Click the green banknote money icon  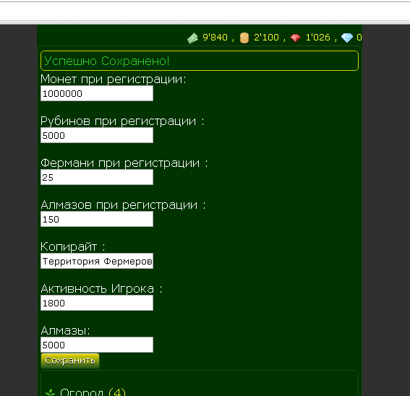click(x=193, y=38)
